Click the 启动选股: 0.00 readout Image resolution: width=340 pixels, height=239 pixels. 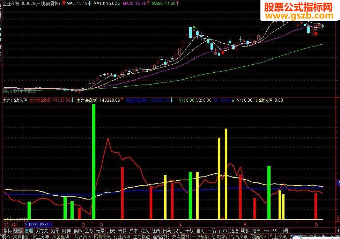pyautogui.click(x=269, y=100)
